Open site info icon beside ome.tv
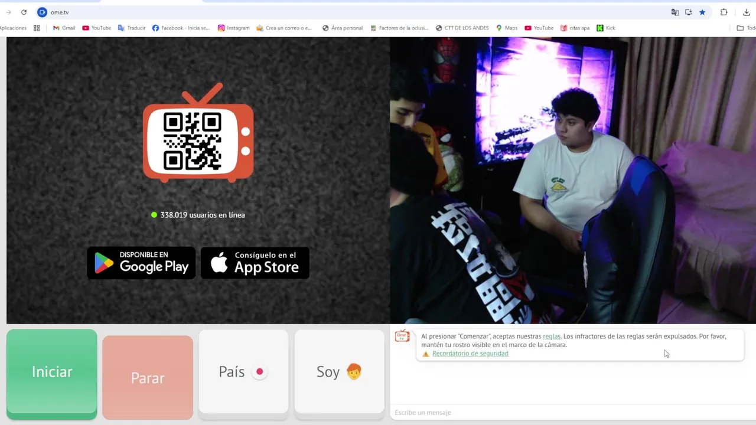The width and height of the screenshot is (756, 425). [x=42, y=12]
